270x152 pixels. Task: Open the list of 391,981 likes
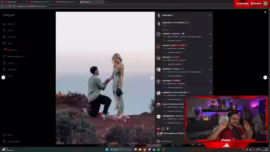[173, 133]
